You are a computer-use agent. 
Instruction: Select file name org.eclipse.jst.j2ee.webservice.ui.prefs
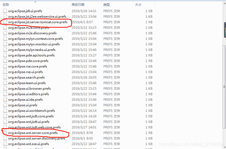[x=37, y=17]
